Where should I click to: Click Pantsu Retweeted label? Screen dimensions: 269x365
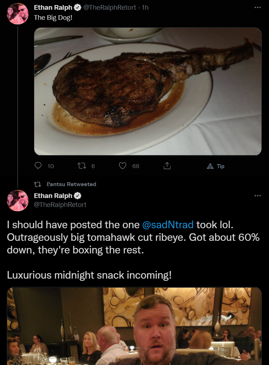tap(71, 184)
